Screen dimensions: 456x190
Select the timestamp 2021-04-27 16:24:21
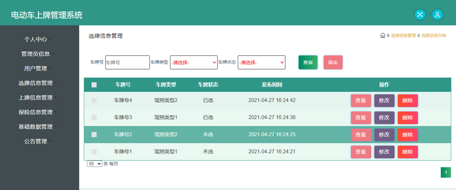272,151
